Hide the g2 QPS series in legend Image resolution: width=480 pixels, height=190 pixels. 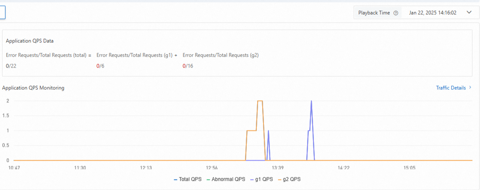click(289, 179)
